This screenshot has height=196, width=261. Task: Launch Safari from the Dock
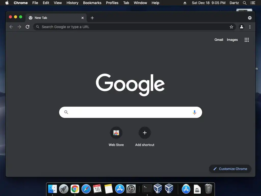point(86,189)
